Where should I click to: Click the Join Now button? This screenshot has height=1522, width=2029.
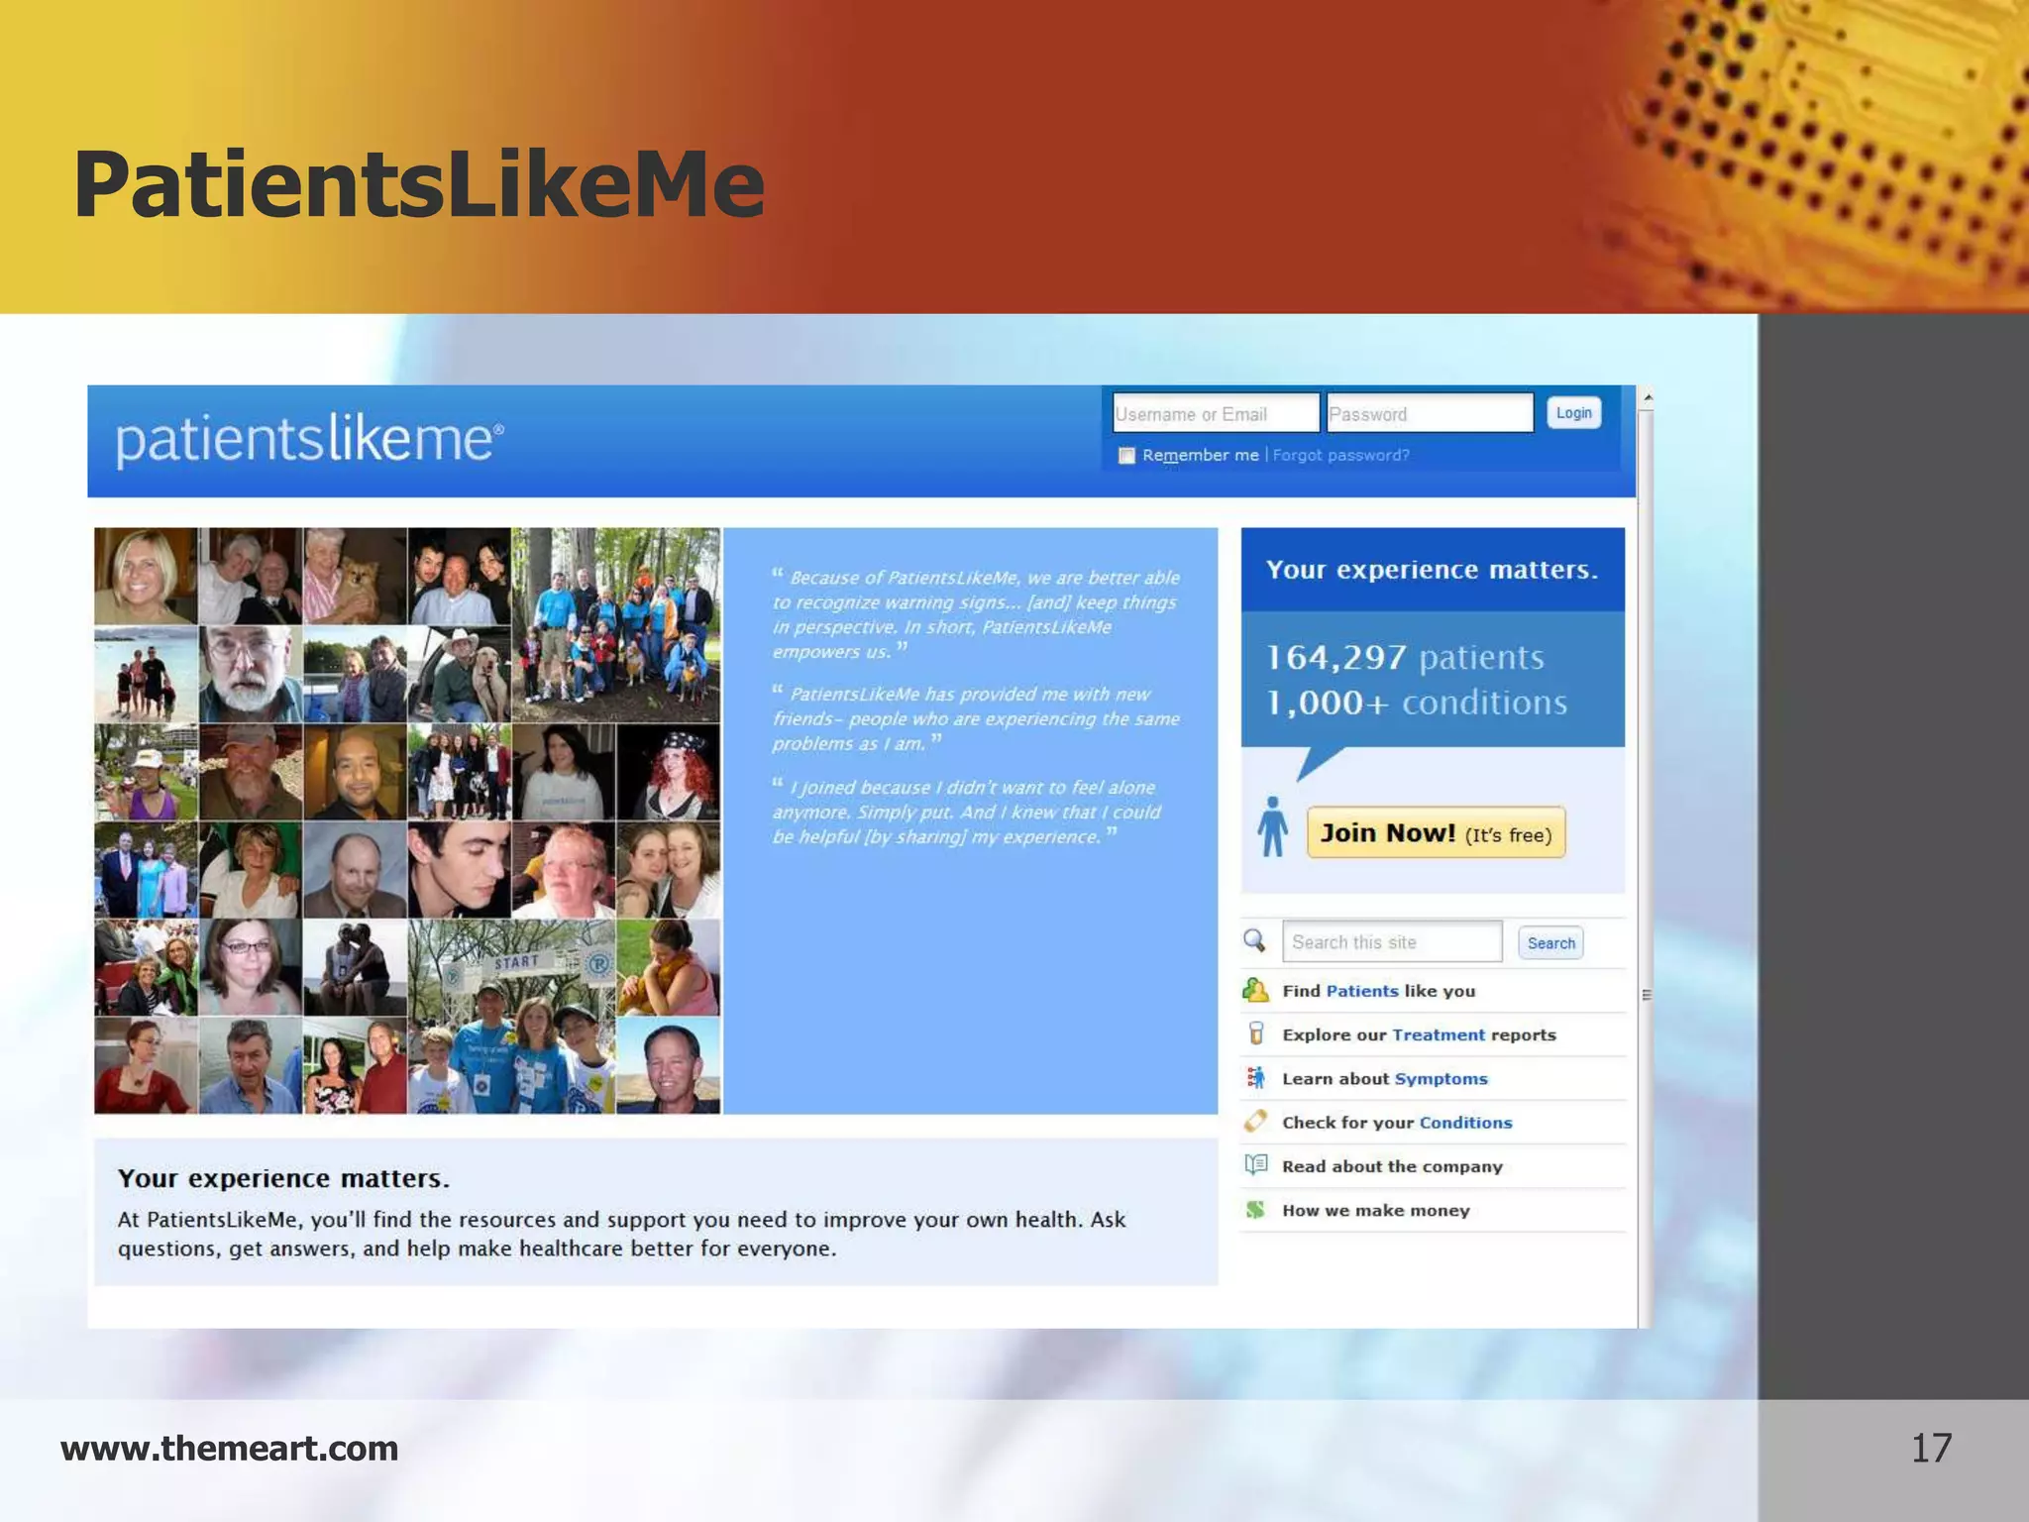point(1436,832)
